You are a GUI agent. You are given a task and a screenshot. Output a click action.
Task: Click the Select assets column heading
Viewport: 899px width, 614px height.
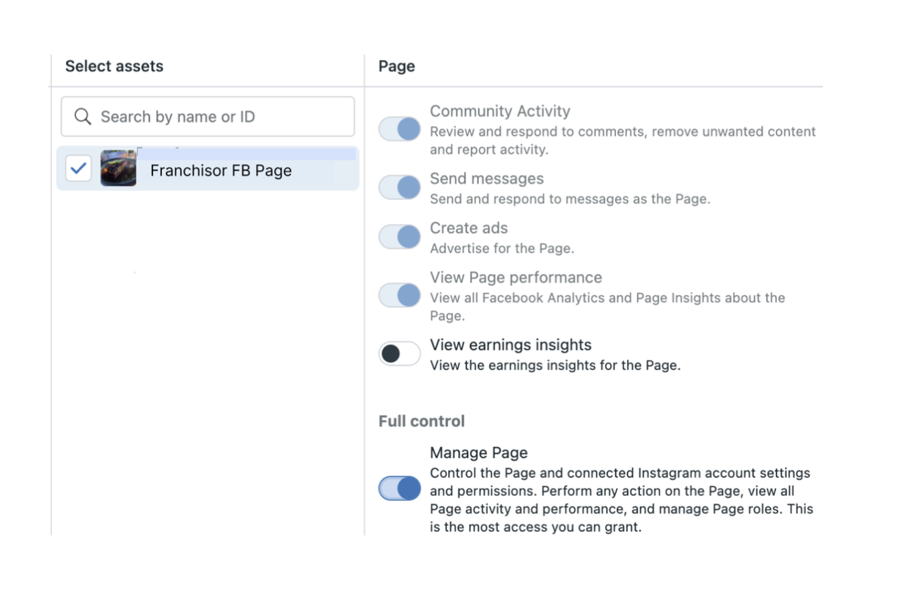(x=114, y=66)
